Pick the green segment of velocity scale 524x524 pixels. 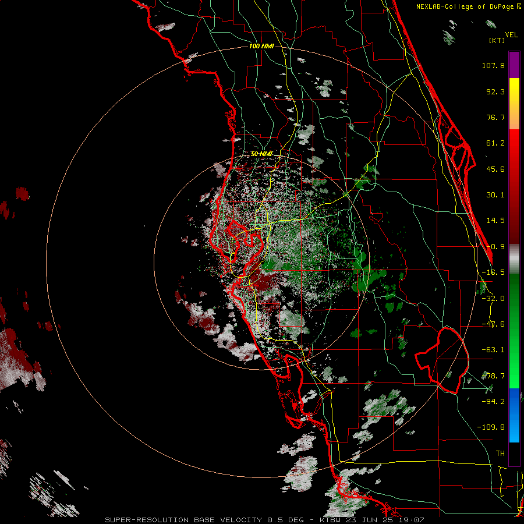coord(514,331)
